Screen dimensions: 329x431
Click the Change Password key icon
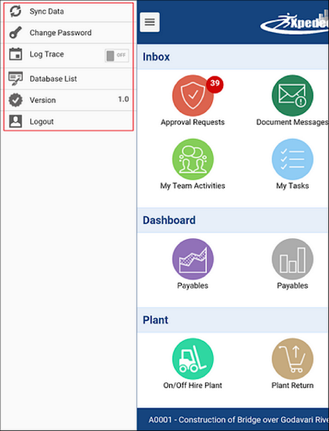[15, 33]
